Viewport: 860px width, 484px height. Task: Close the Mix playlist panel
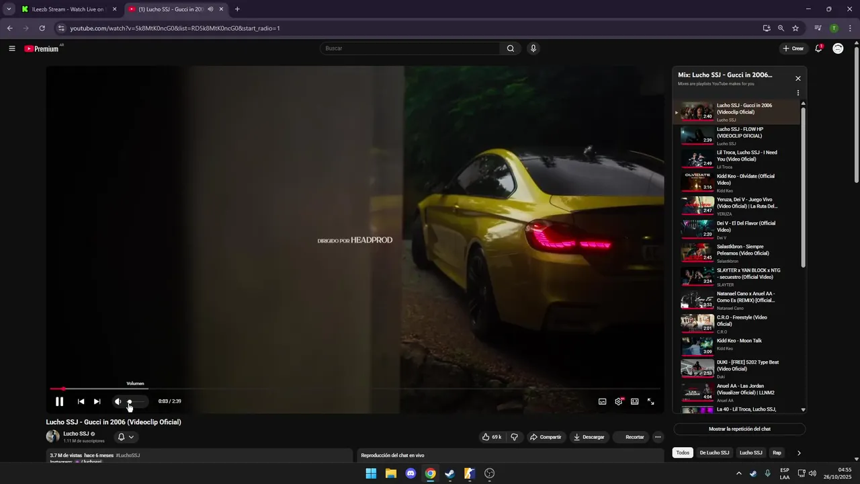(x=798, y=79)
